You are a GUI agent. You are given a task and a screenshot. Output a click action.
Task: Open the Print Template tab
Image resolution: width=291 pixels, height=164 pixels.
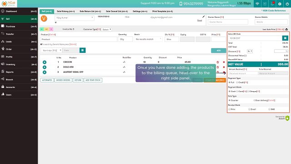163,11
